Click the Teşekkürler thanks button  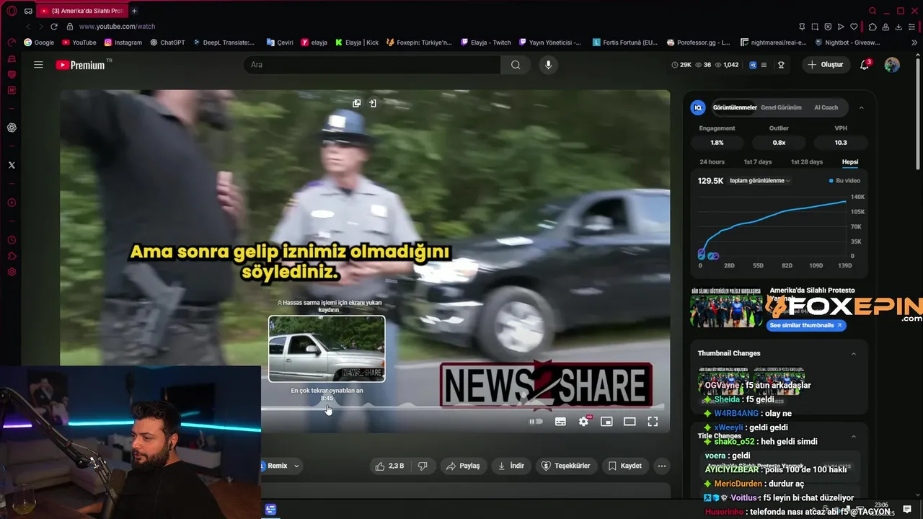pos(566,466)
